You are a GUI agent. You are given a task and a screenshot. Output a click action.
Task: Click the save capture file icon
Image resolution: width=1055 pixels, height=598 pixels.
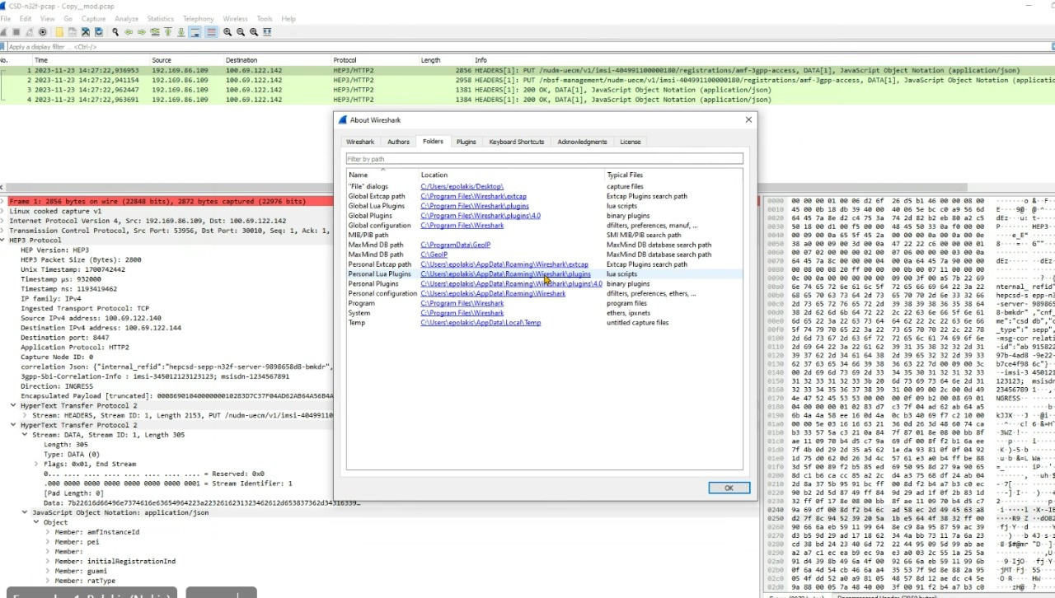pyautogui.click(x=73, y=32)
